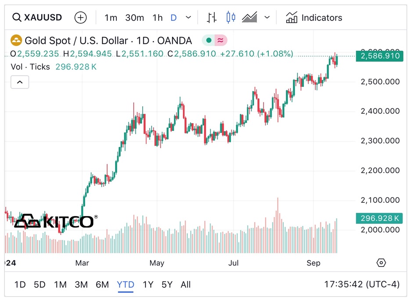The height and width of the screenshot is (301, 411).
Task: Collapse the indicator legend chevron
Action: tap(20, 82)
